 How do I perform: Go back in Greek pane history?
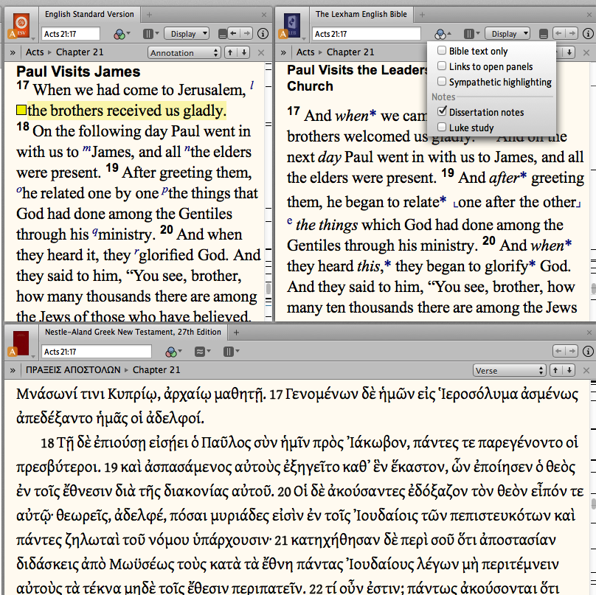(558, 351)
